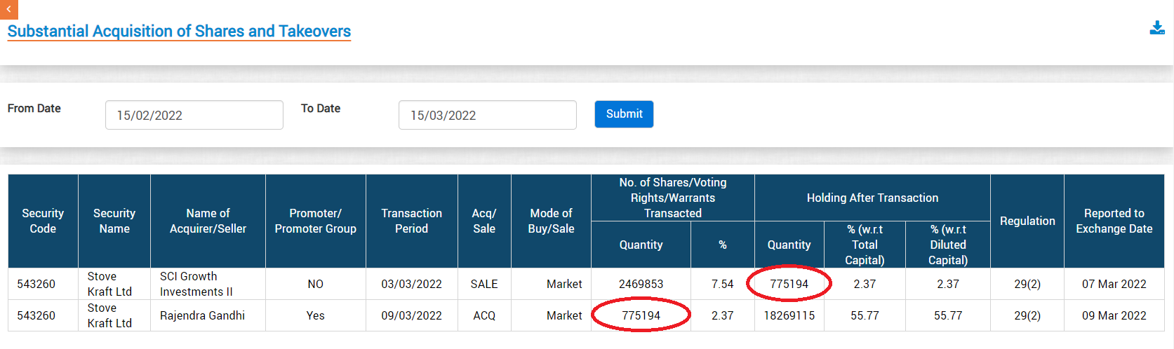The image size is (1174, 349).
Task: Click the download icon at top right
Action: click(x=1157, y=28)
